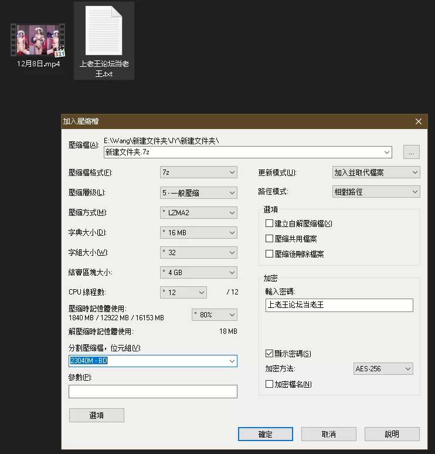Image resolution: width=435 pixels, height=454 pixels.
Task: Click the 參數 input field
Action: click(x=152, y=391)
